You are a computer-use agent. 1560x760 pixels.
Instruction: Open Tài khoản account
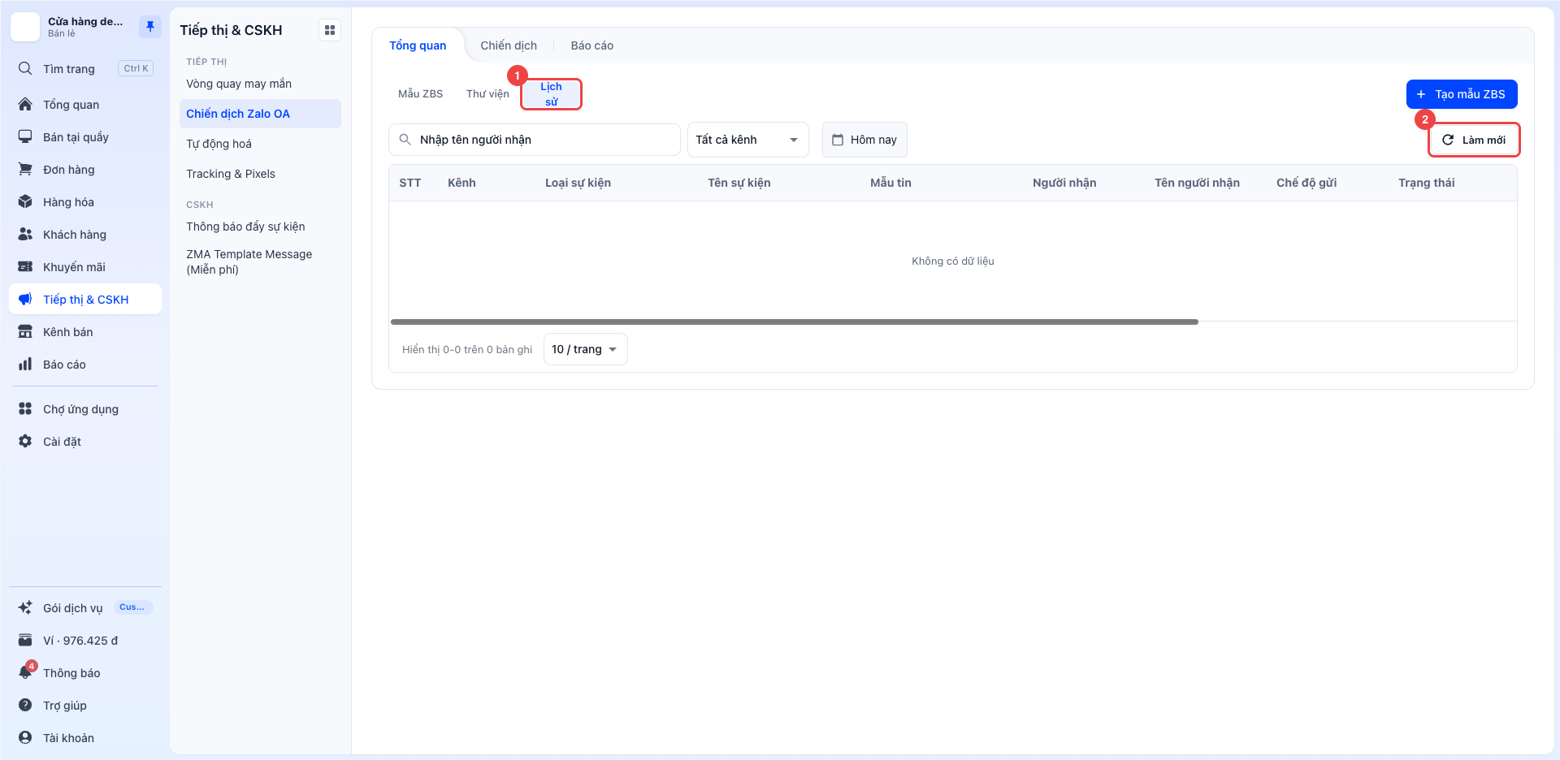(x=85, y=738)
